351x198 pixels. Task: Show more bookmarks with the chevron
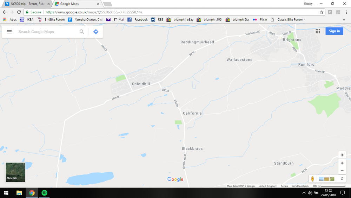[x=344, y=19]
